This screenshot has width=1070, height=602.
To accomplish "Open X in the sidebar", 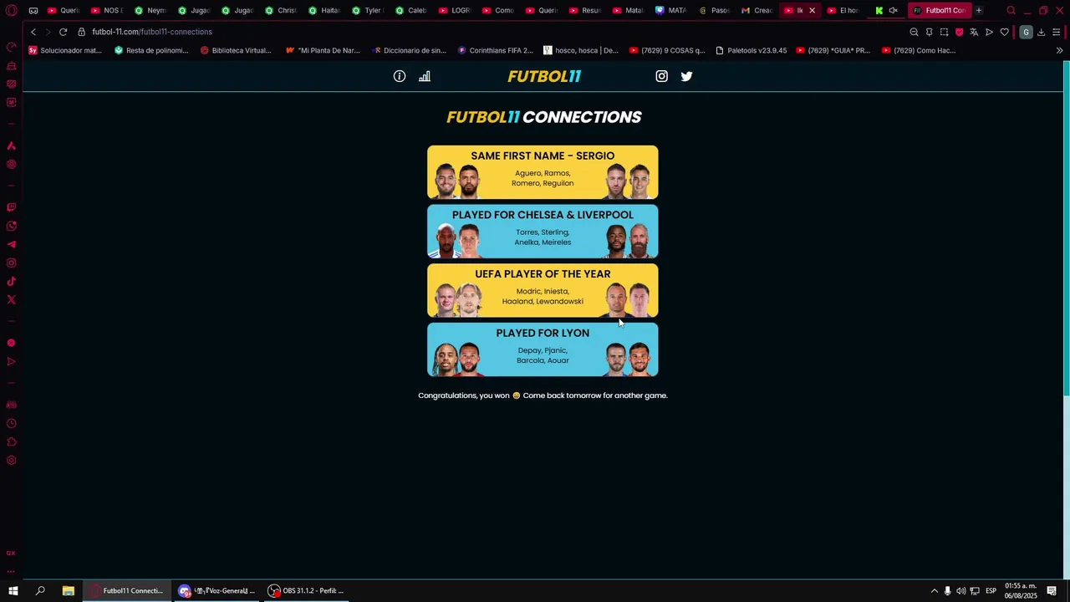I will point(12,299).
